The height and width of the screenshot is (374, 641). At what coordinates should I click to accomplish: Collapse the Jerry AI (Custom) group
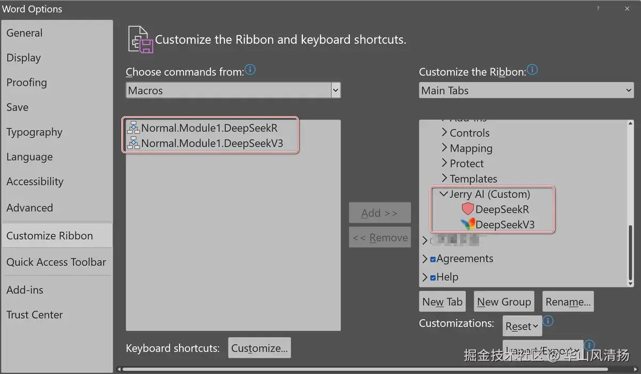443,194
